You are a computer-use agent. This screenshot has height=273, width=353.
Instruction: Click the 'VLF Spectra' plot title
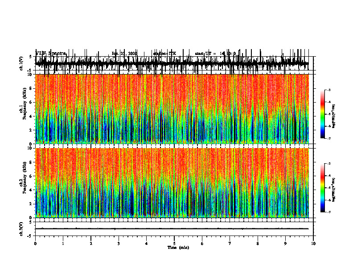(x=51, y=54)
